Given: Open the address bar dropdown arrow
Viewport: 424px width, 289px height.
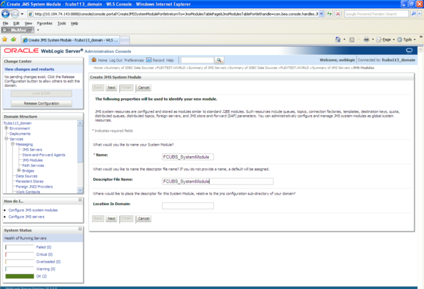Looking at the screenshot, I should pos(321,14).
